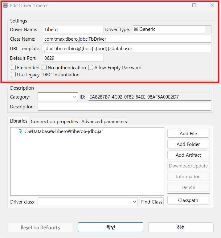The image size is (221, 238).
Task: Check the No authentication option
Action: click(x=44, y=67)
